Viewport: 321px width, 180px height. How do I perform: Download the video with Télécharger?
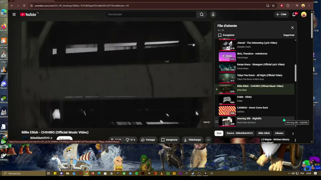[x=192, y=140]
